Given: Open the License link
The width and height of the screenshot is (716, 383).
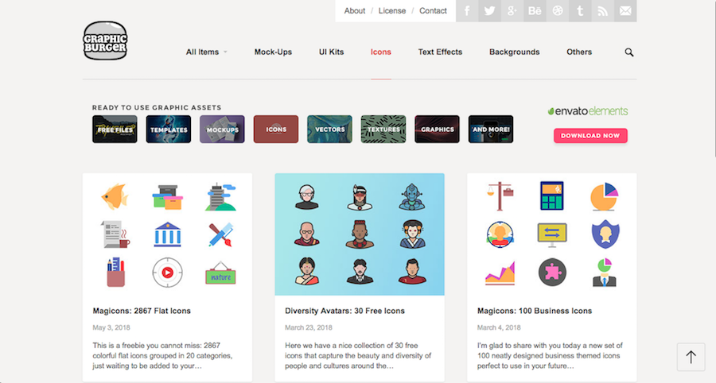Looking at the screenshot, I should [x=392, y=11].
